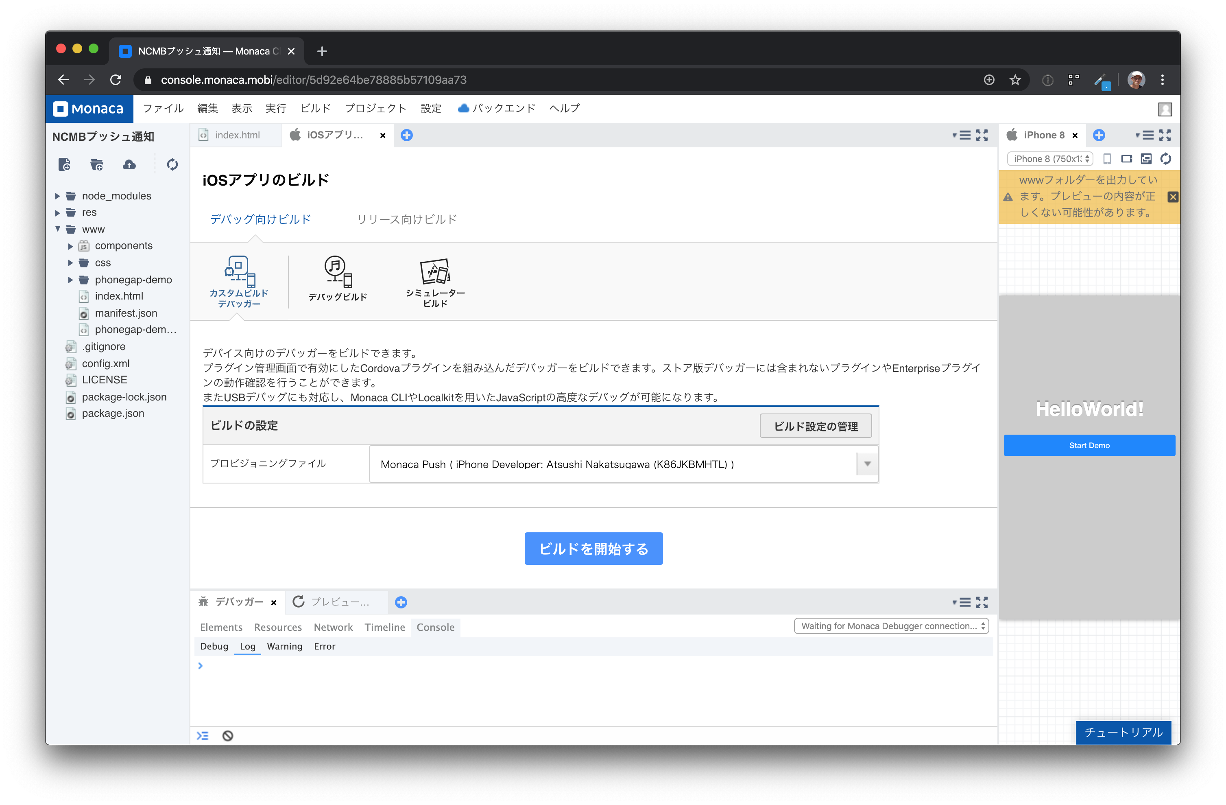
Task: Expand the components folder
Action: coord(70,246)
